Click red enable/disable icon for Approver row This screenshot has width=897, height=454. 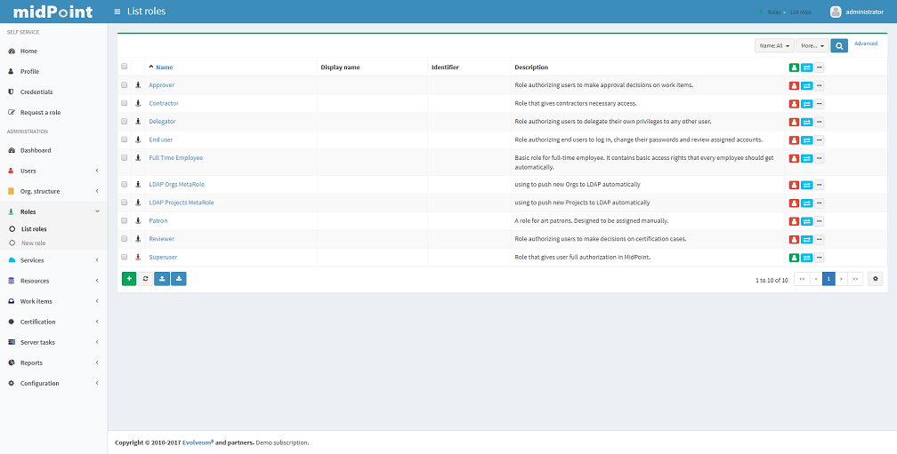tap(794, 85)
